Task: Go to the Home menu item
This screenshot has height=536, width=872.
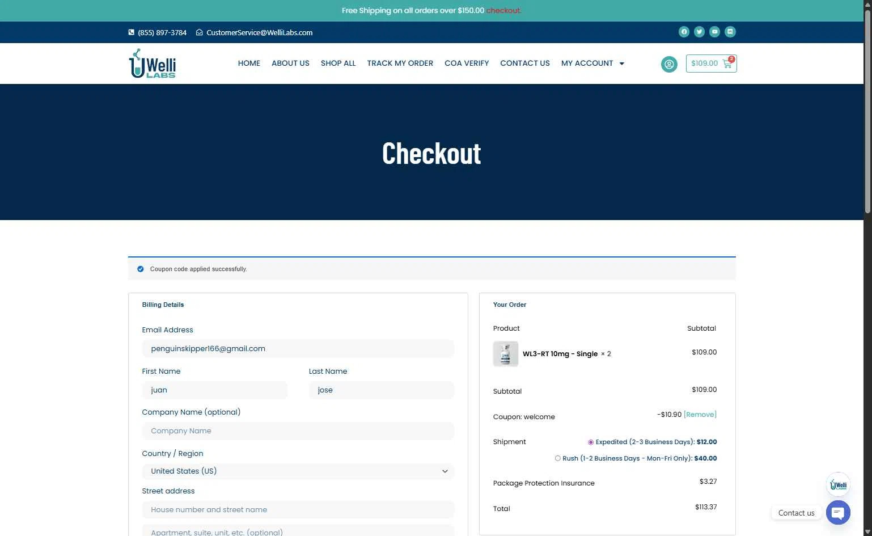Action: [249, 64]
